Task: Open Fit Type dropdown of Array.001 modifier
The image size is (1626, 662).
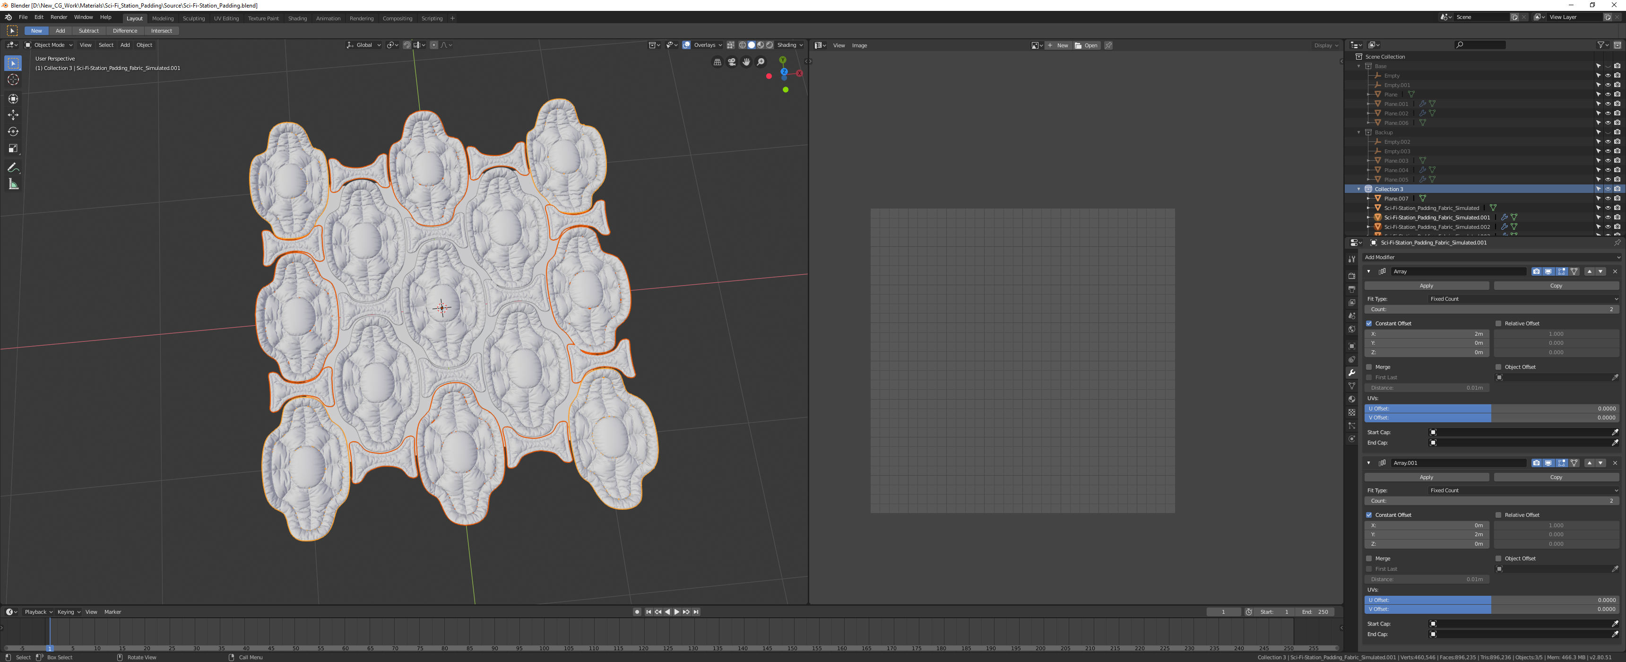Action: click(1523, 490)
